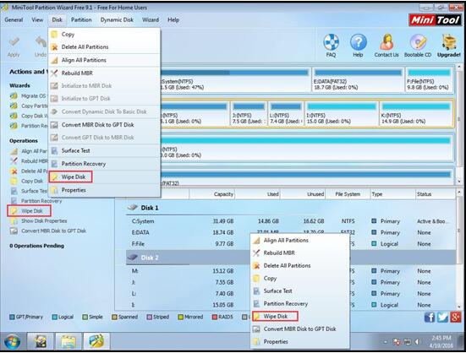Open the Twitter share icon
The image size is (466, 353).
point(442,317)
